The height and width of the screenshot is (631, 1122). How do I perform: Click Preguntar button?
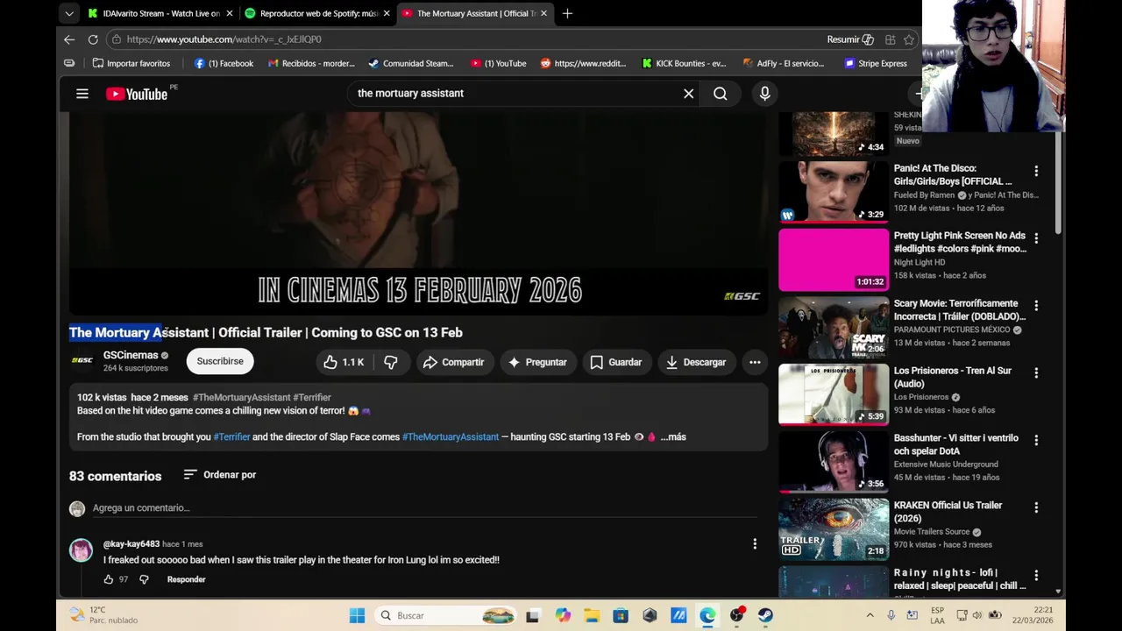[537, 362]
